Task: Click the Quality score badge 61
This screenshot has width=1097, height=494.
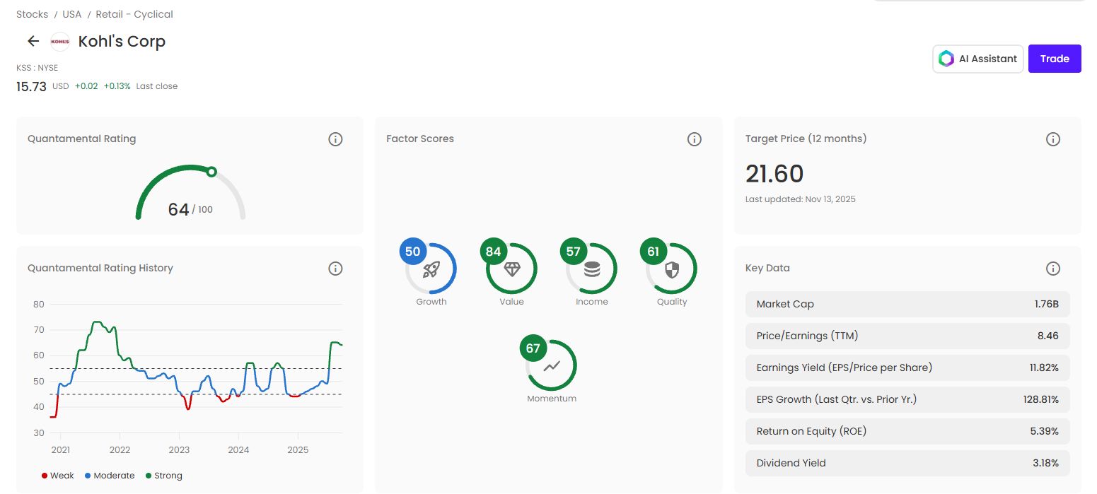Action: click(x=653, y=252)
